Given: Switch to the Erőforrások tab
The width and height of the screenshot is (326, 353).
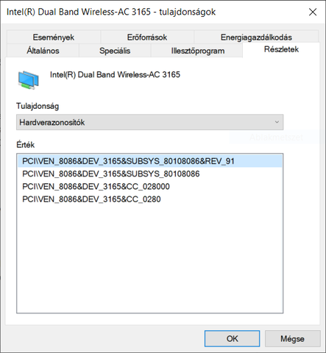Looking at the screenshot, I should click(147, 38).
